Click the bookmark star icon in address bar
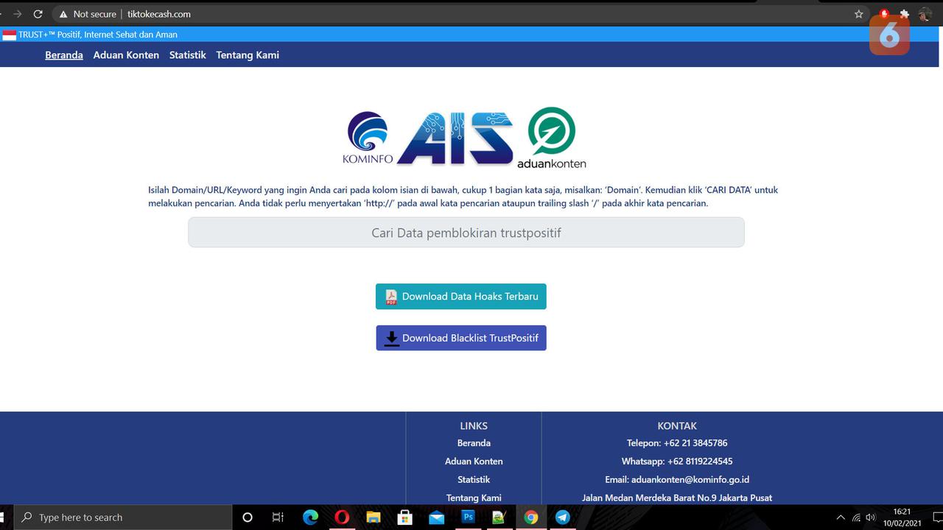 858,14
